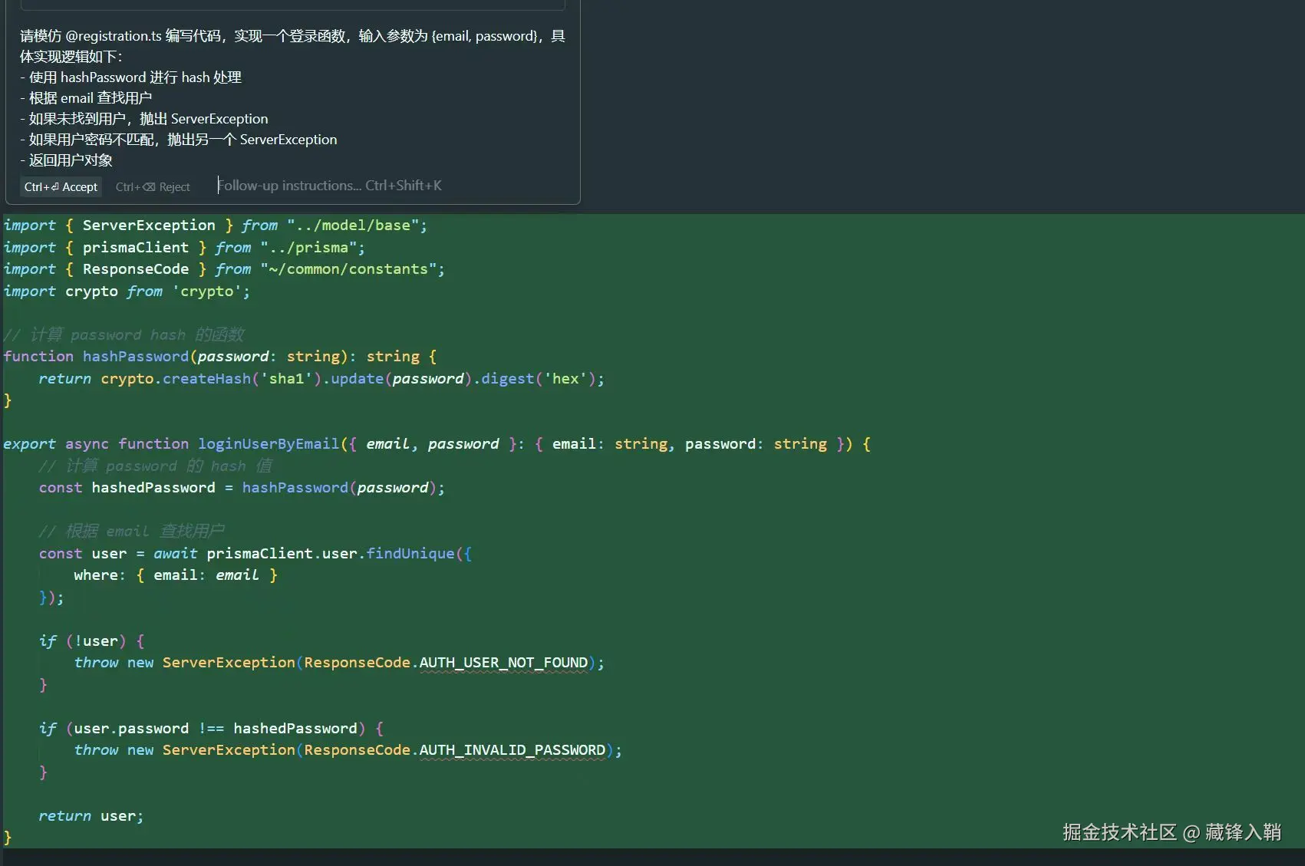Screen dimensions: 1305x866
Task: Click the 'return user;' statement
Action: pyautogui.click(x=91, y=815)
